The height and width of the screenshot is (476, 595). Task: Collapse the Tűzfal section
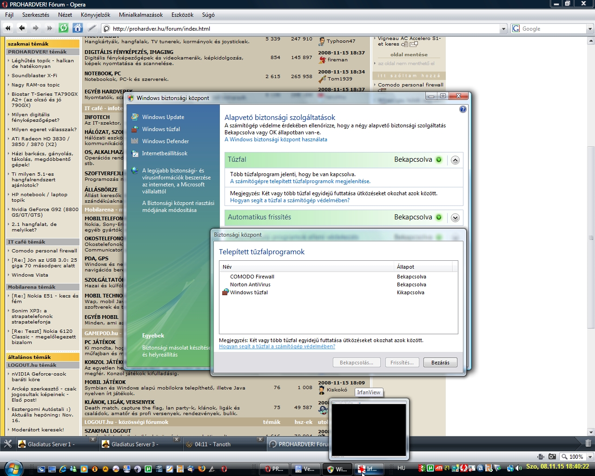click(455, 160)
